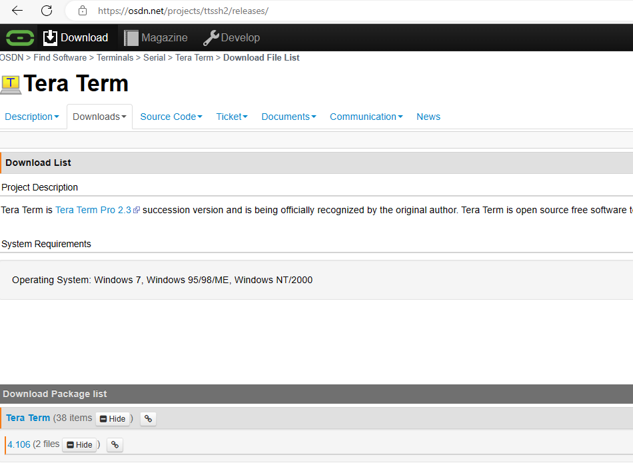Viewport: 633px width, 465px height.
Task: Click the green OSDN logo
Action: tap(20, 38)
